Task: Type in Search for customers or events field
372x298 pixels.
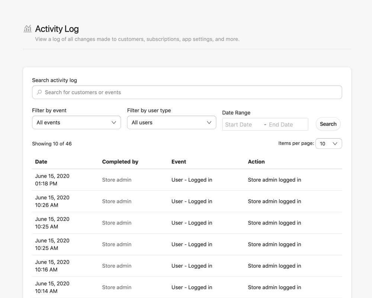Action: [x=190, y=92]
